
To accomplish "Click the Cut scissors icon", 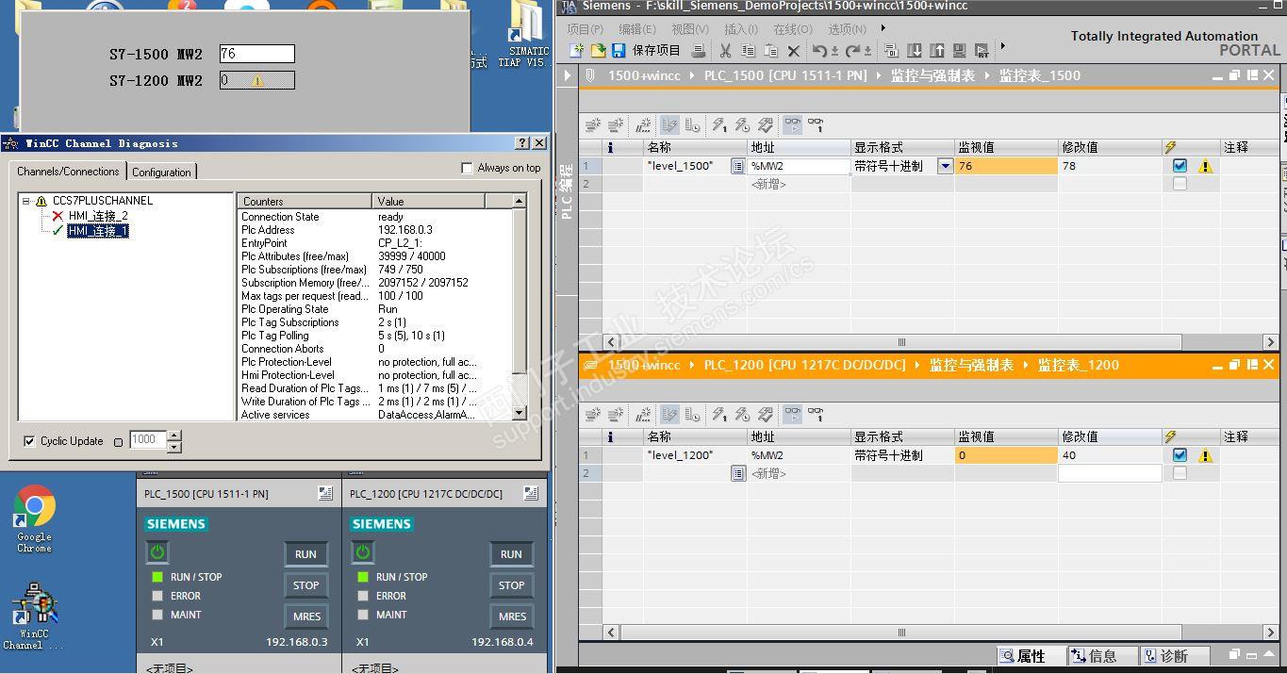I will (725, 51).
